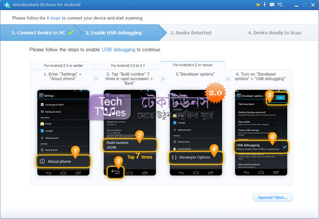
Task: Select 'For Android 3.0 to 4.1' tab
Action: 128,65
